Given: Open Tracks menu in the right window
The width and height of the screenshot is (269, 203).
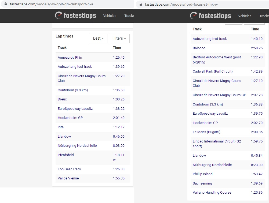Looking at the screenshot, I should (264, 16).
